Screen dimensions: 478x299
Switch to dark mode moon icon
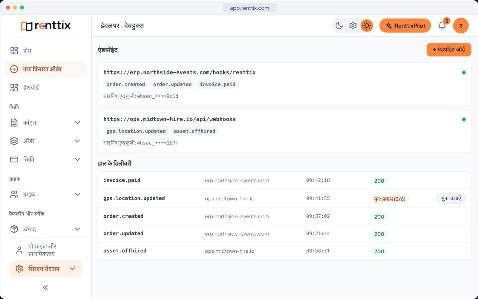(x=339, y=26)
